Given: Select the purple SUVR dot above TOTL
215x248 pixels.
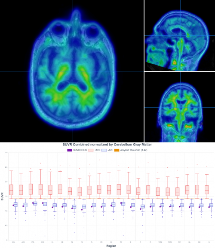Looking at the screenshot, I should pos(160,207).
